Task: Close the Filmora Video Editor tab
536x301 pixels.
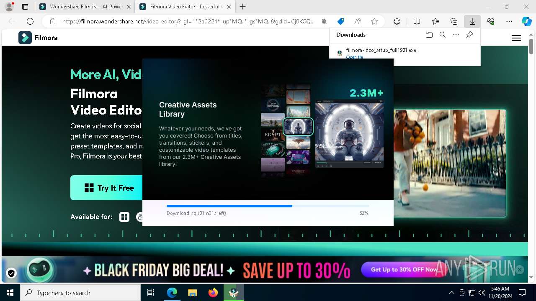Action: 229,7
